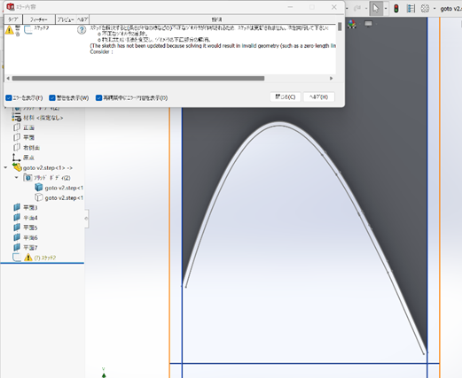Click the タイプ column header

coord(13,19)
